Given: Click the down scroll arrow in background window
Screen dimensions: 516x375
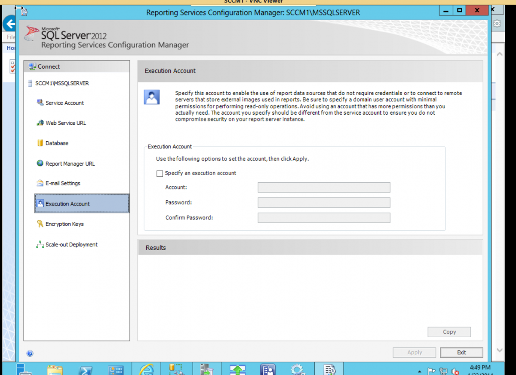Looking at the screenshot, I should pyautogui.click(x=500, y=350).
